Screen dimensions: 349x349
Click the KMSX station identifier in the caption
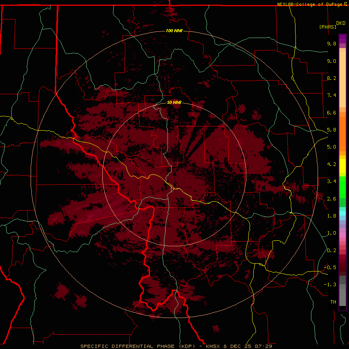(214, 346)
